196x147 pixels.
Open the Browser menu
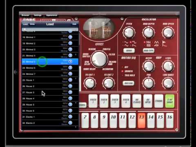click(x=25, y=15)
